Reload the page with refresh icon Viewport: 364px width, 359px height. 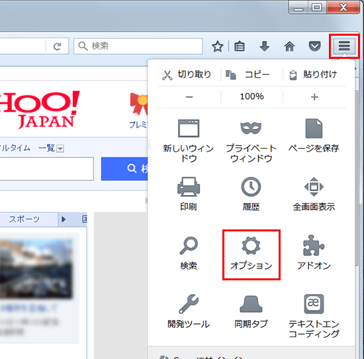57,46
